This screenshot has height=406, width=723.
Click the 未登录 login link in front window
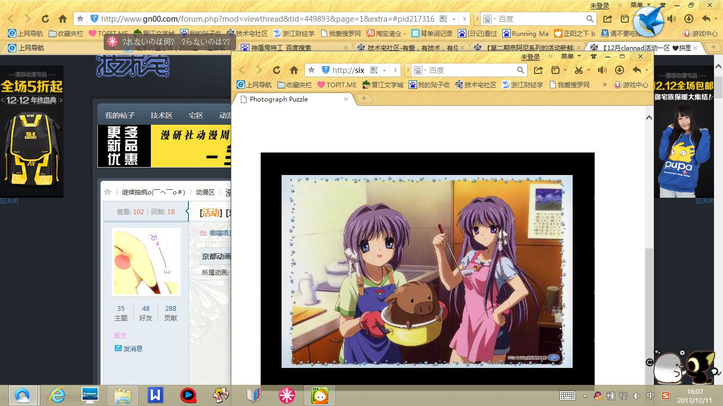pyautogui.click(x=530, y=57)
